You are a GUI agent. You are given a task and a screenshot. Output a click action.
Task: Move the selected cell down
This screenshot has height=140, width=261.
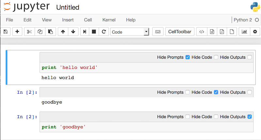[73, 32]
